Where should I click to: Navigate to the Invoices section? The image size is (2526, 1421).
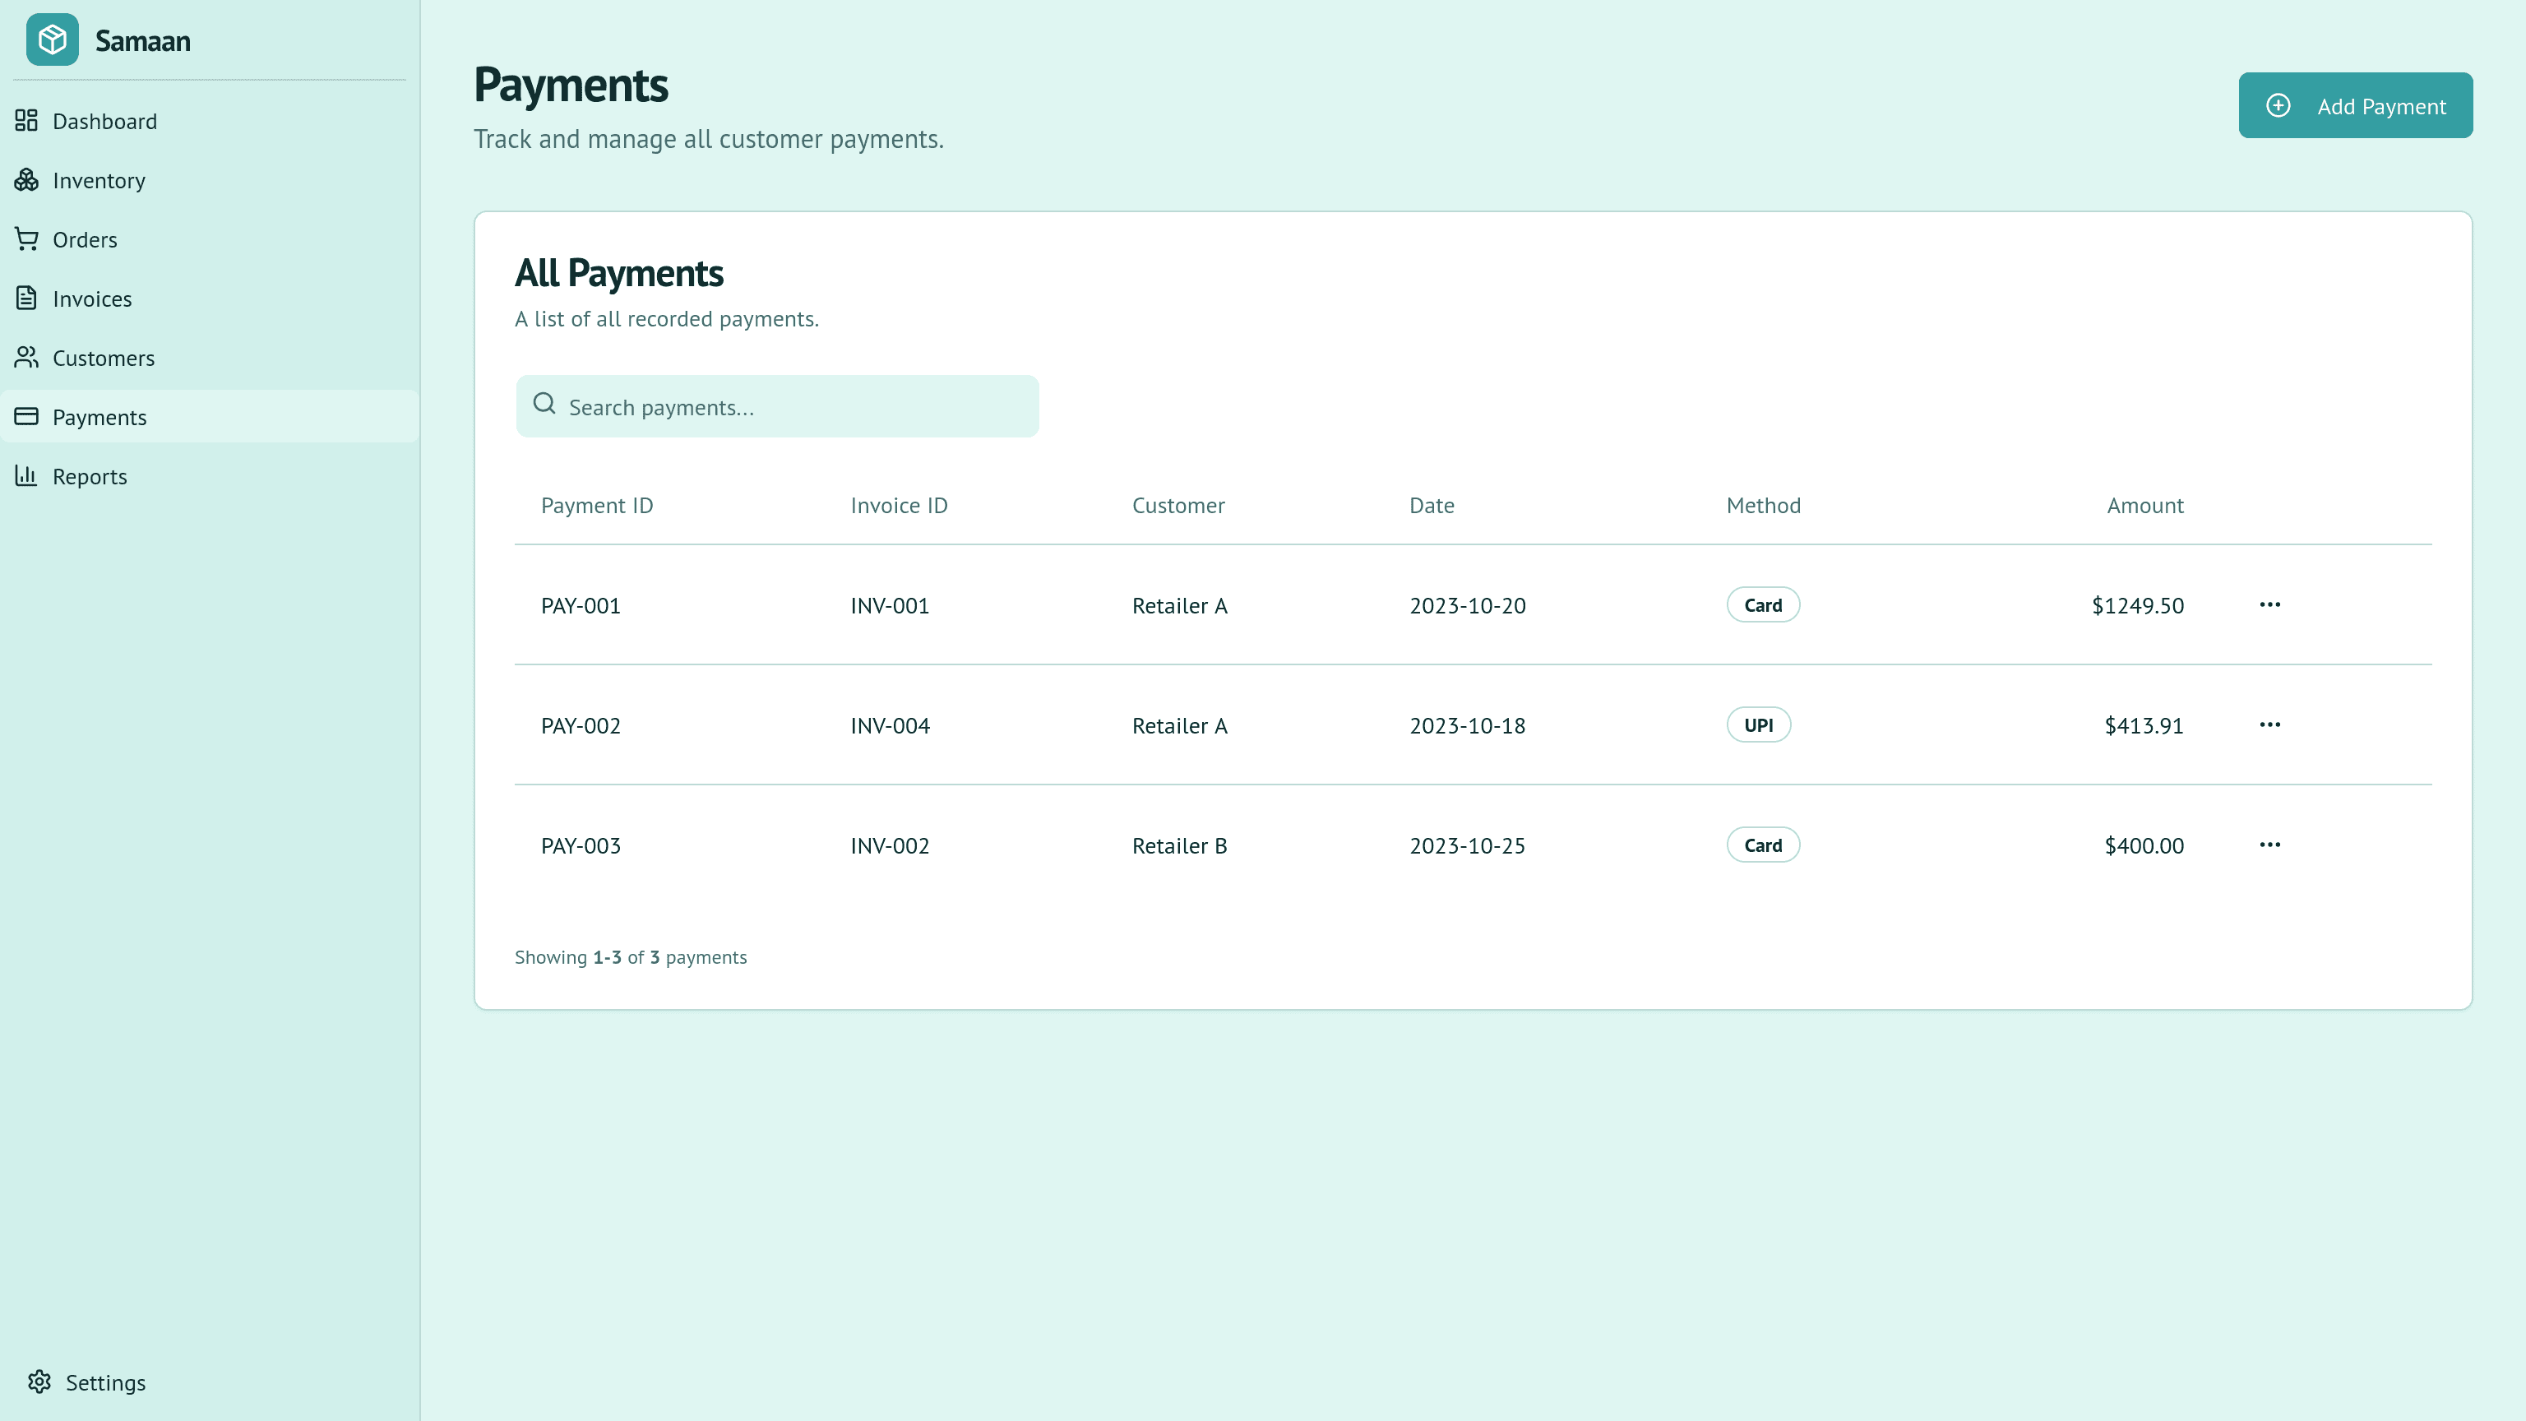[x=92, y=299]
